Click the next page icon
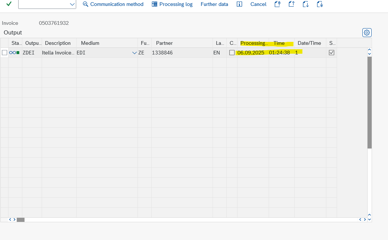The height and width of the screenshot is (240, 388). (305, 4)
